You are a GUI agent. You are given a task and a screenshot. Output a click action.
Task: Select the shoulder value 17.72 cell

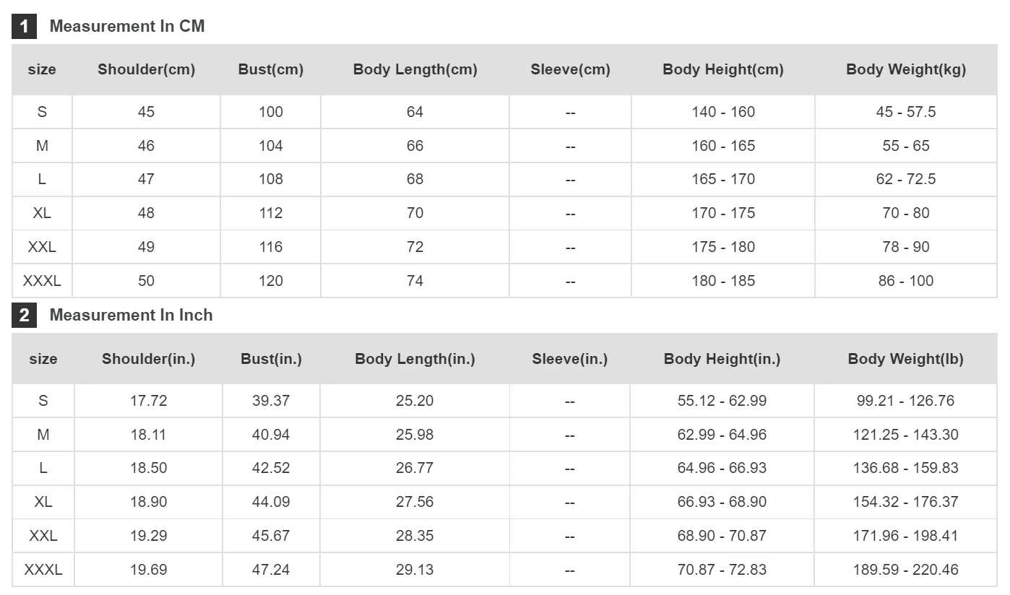148,401
